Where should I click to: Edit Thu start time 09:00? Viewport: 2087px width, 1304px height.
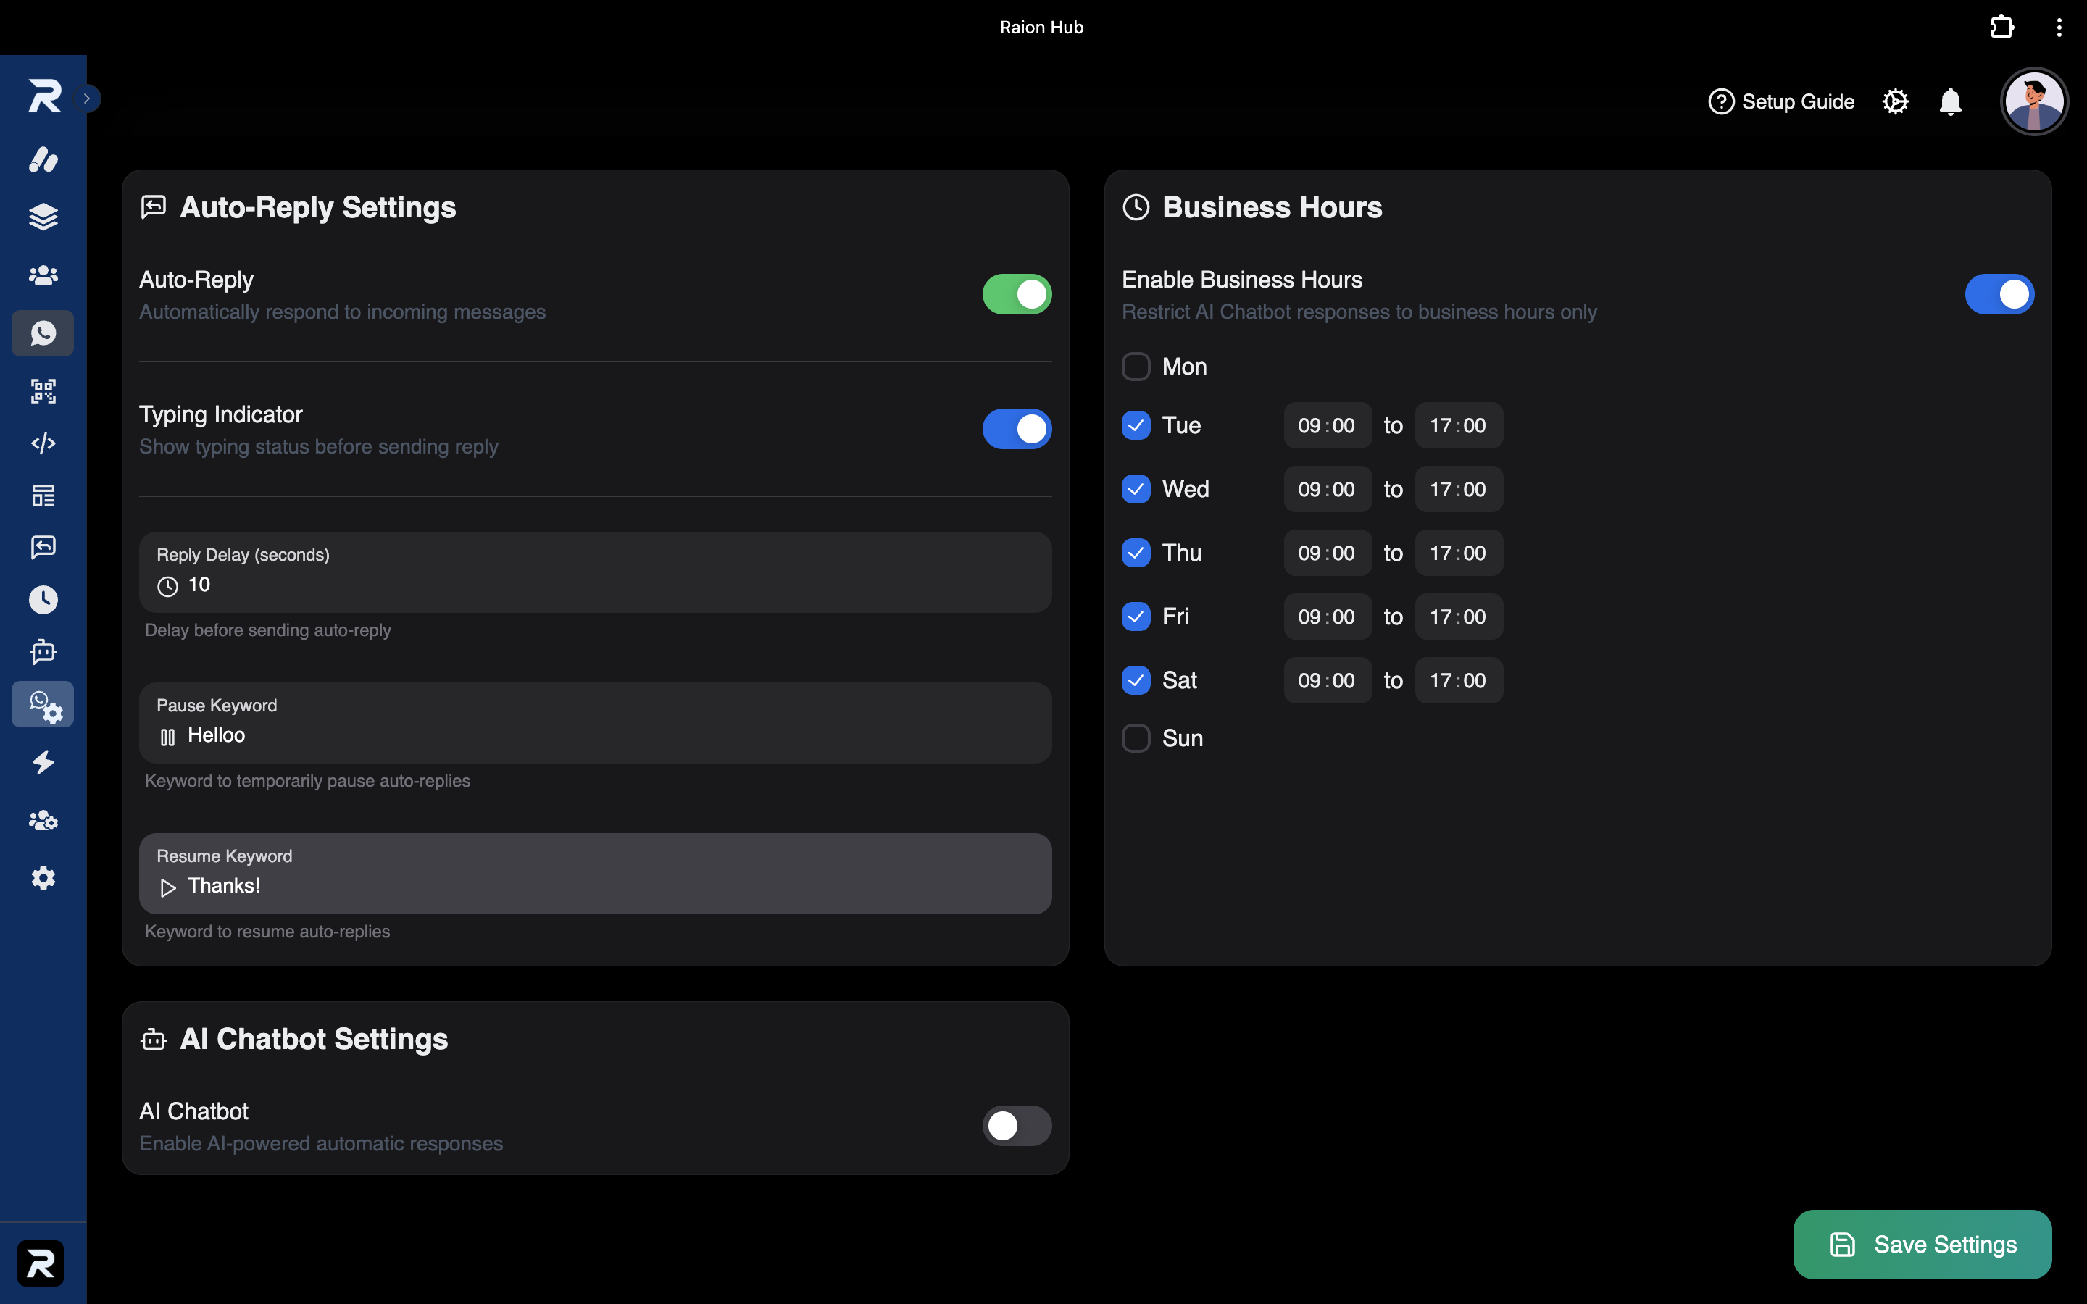click(x=1328, y=553)
